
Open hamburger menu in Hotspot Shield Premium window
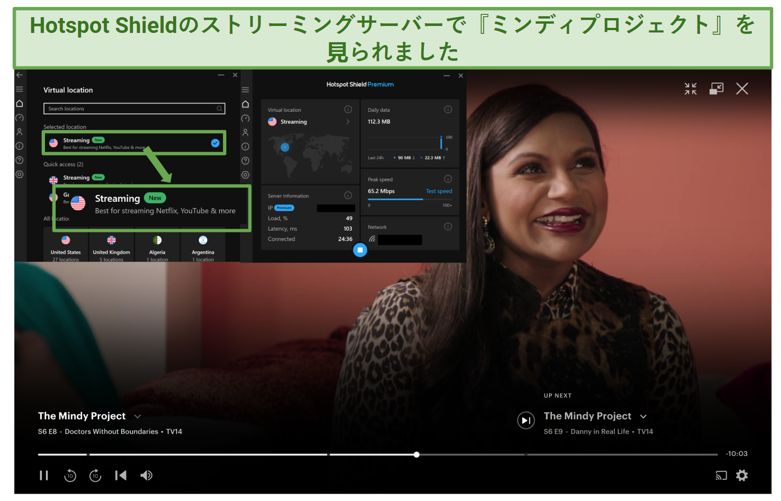click(x=245, y=90)
